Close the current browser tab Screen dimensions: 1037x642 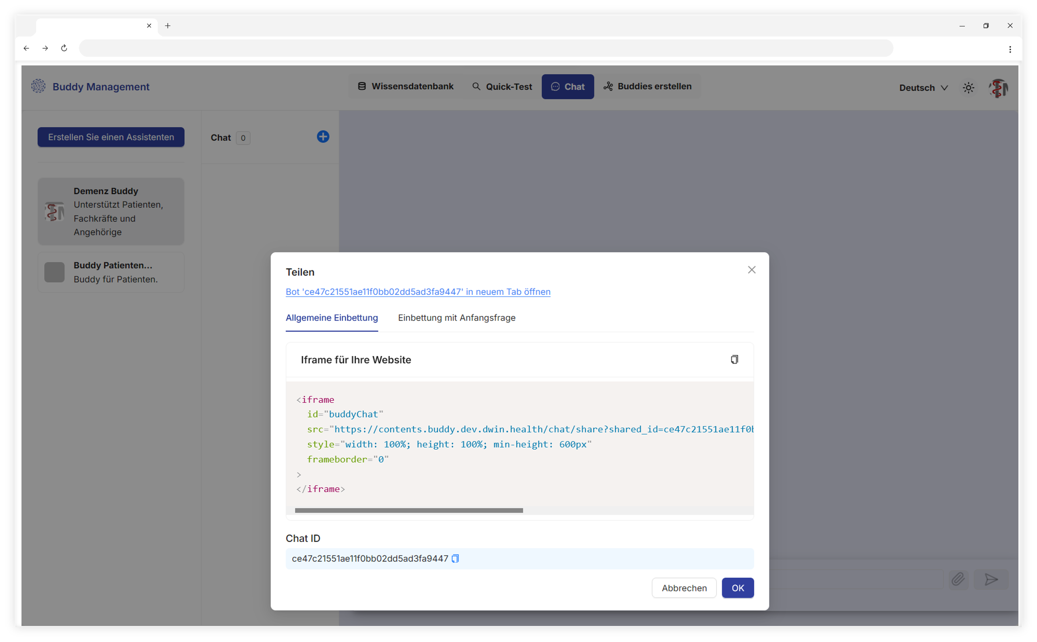click(x=149, y=26)
